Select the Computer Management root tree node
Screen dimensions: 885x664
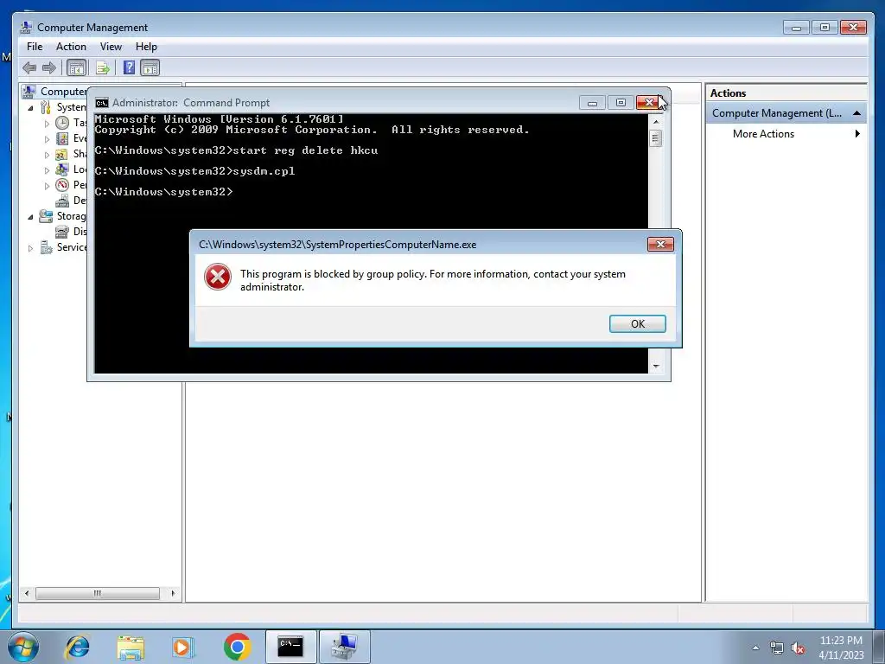click(x=54, y=92)
